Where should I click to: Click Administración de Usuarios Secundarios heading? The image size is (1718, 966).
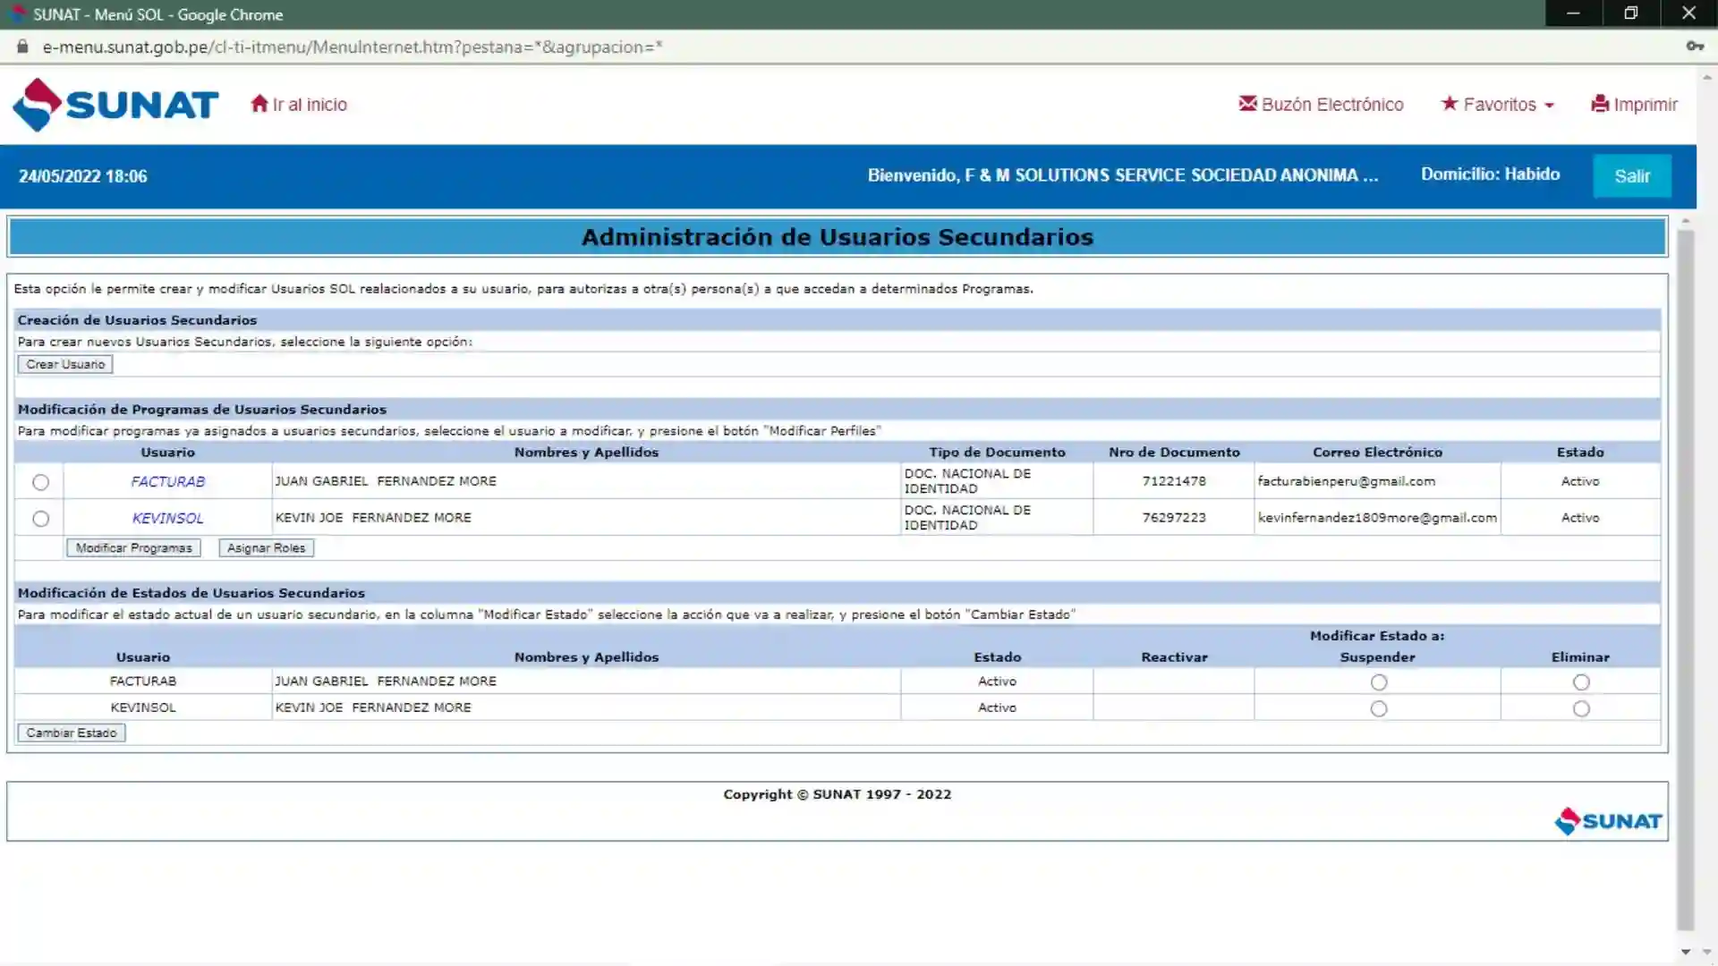point(838,237)
